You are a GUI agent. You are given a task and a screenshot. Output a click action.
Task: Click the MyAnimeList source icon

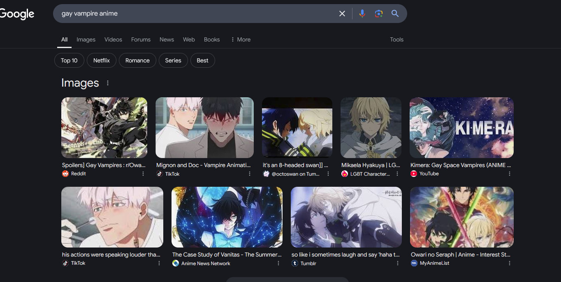(414, 263)
